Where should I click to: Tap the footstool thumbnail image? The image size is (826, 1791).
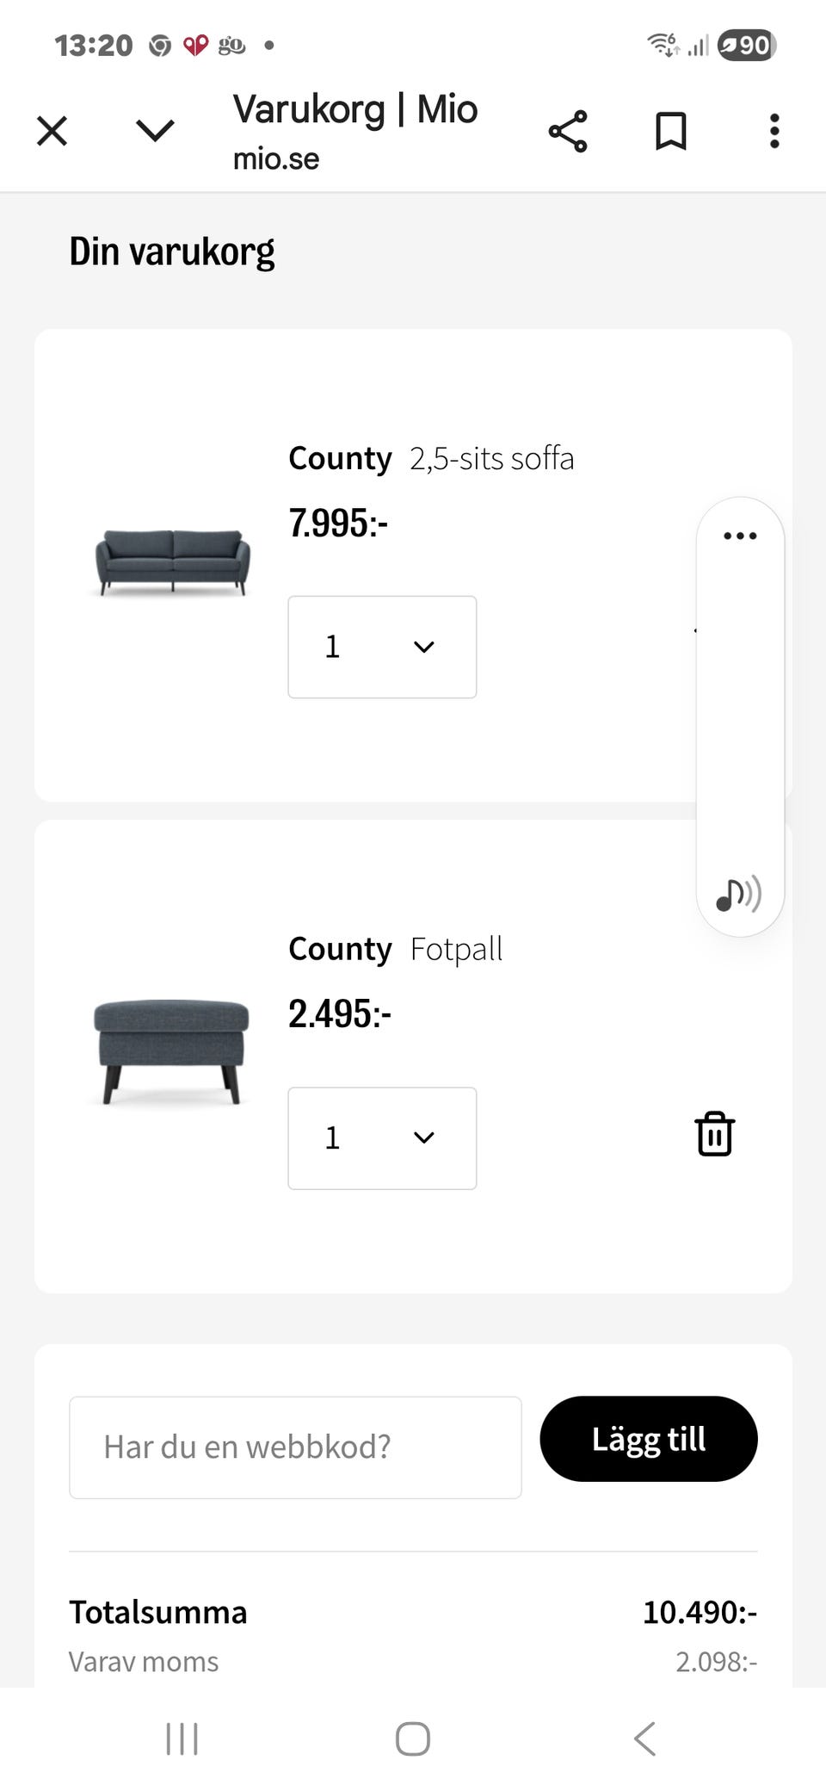(x=171, y=1050)
